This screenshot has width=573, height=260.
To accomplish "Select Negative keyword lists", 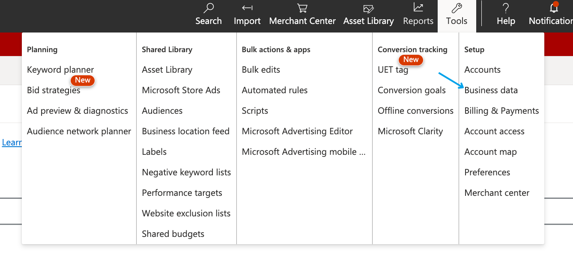I will (x=186, y=172).
